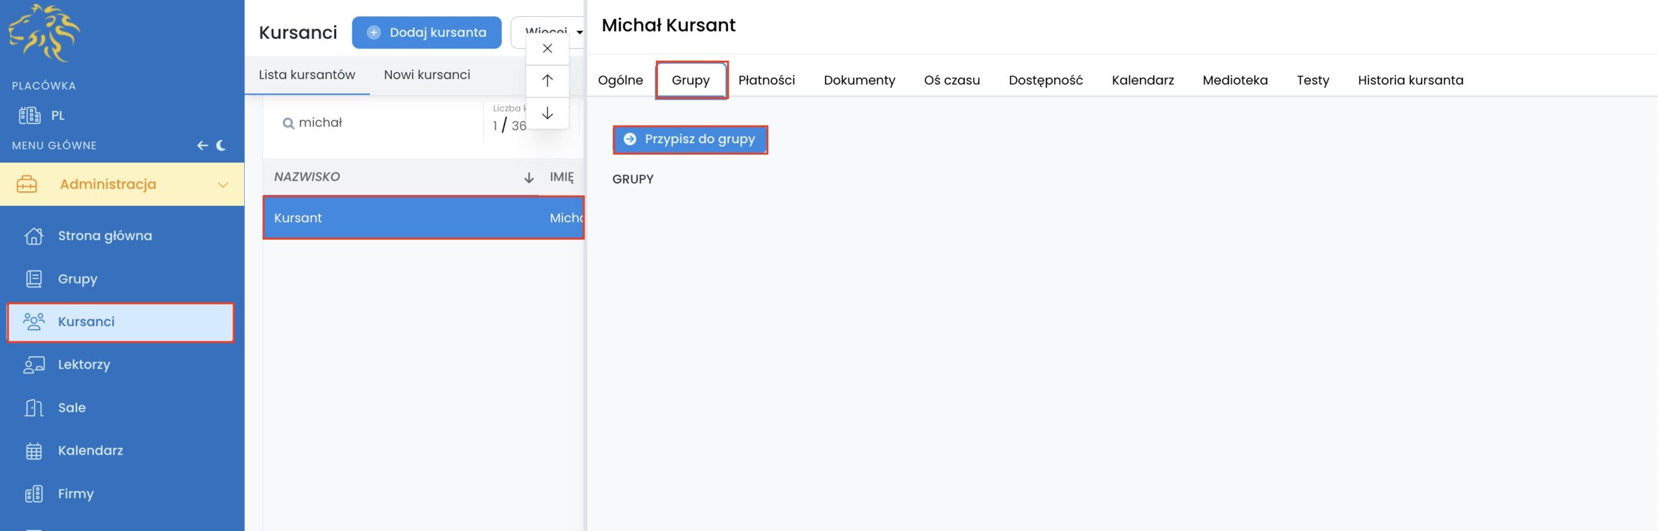Click the up arrow navigation button
The image size is (1658, 531).
pyautogui.click(x=547, y=80)
